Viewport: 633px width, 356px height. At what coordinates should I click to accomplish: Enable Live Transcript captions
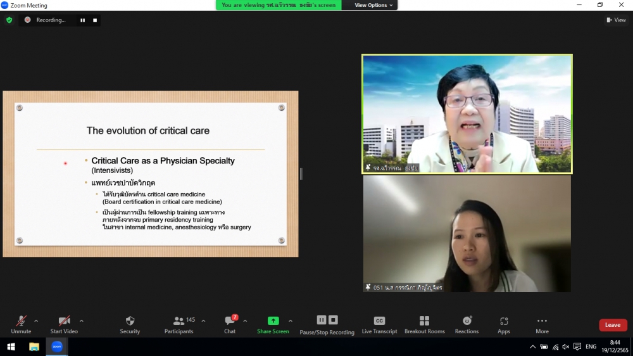coord(379,324)
